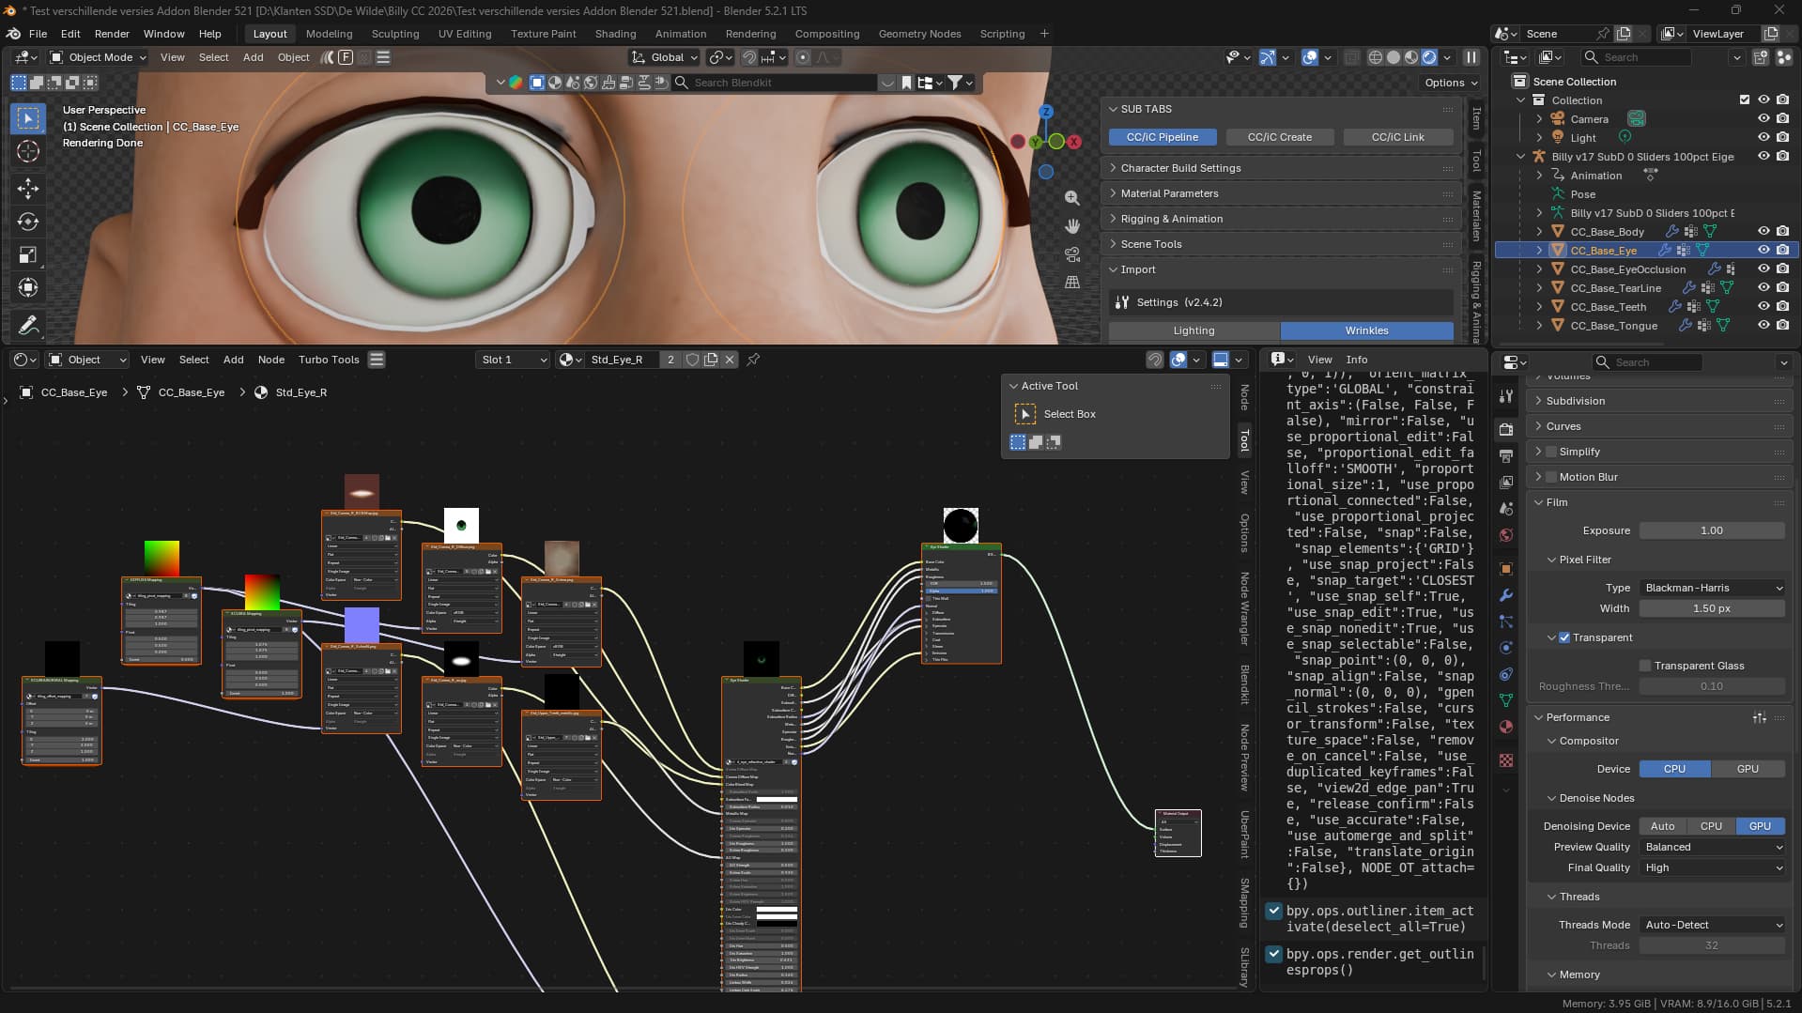
Task: Hide CC_Base_Body with its eye icon
Action: [x=1763, y=231]
